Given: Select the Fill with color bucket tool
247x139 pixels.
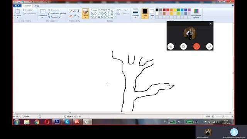Looking at the screenshot, I should tap(74, 11).
